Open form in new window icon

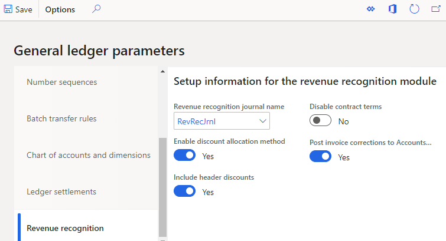[436, 9]
